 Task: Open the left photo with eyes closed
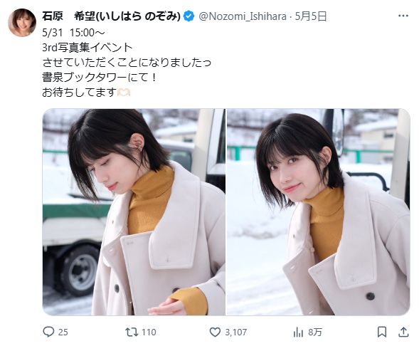134,211
